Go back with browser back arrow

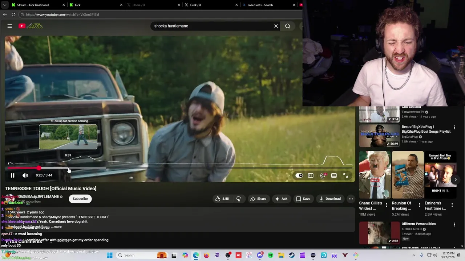(5, 14)
